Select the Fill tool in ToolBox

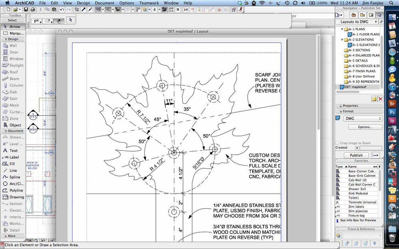coord(13,164)
